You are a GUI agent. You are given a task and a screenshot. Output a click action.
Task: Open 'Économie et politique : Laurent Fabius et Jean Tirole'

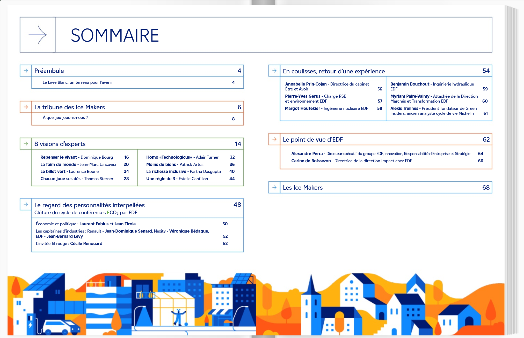[x=86, y=224]
